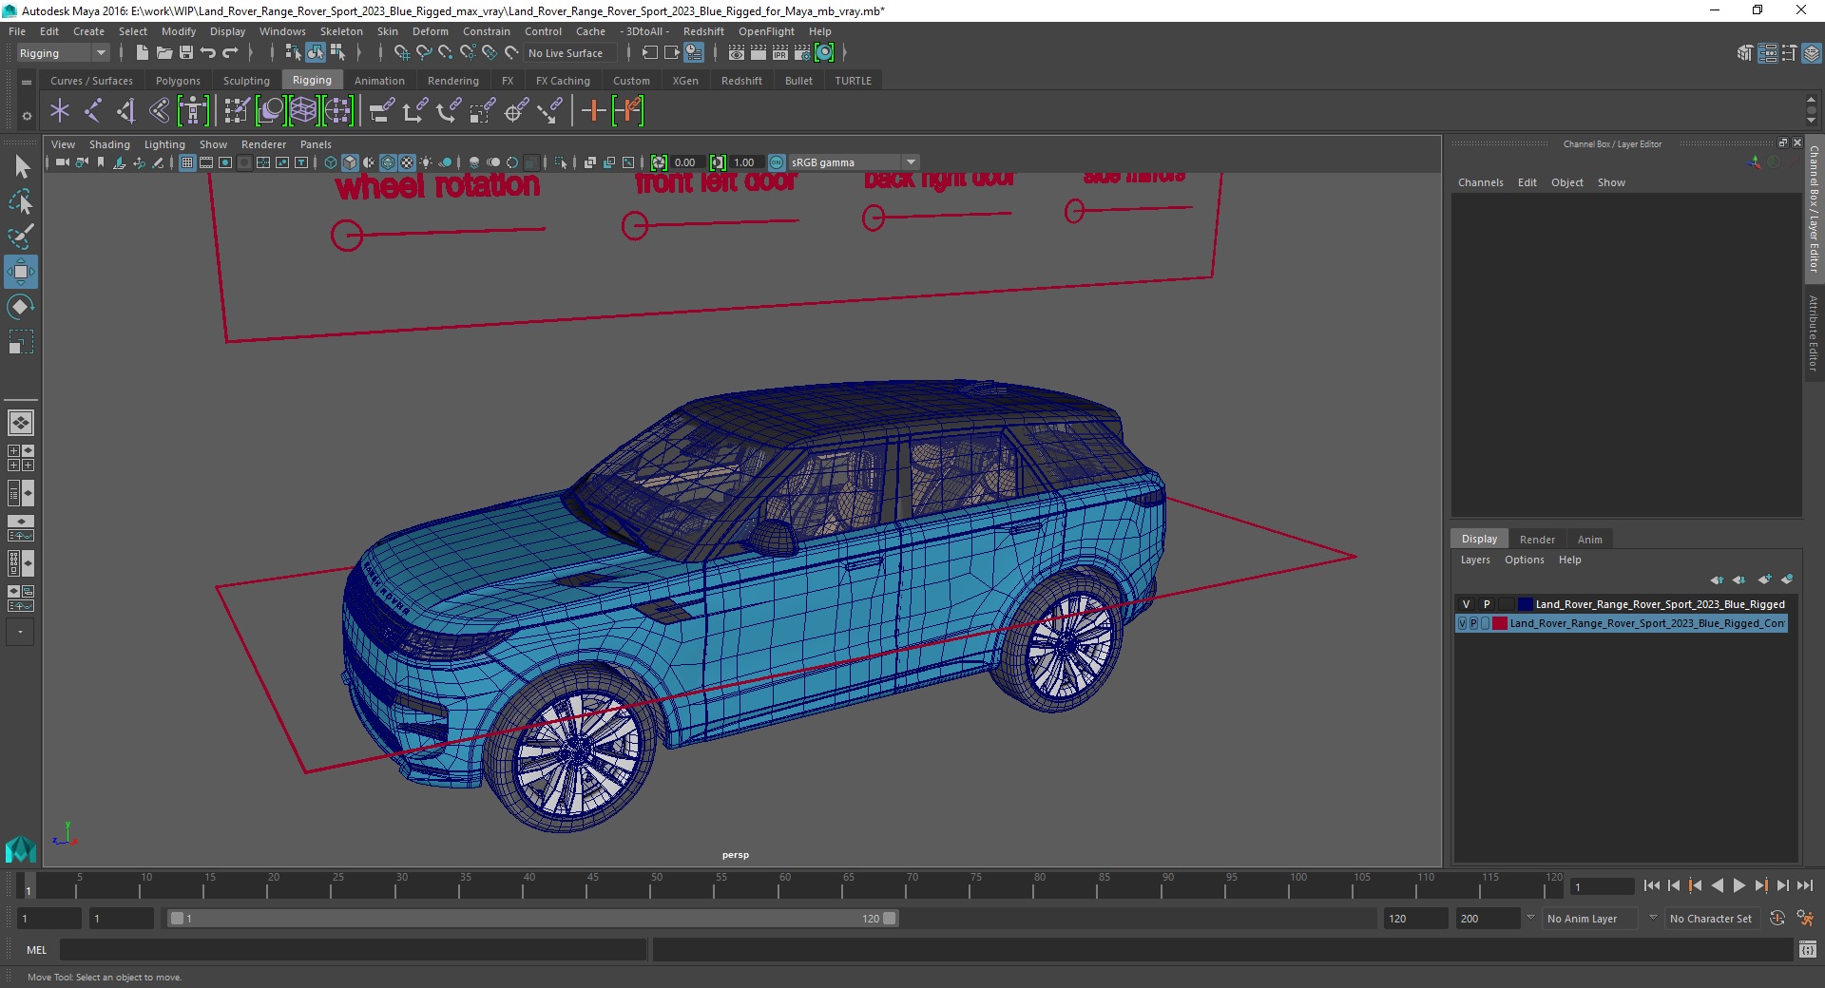Click the MEL command line input
This screenshot has width=1825, height=988.
[x=353, y=949]
